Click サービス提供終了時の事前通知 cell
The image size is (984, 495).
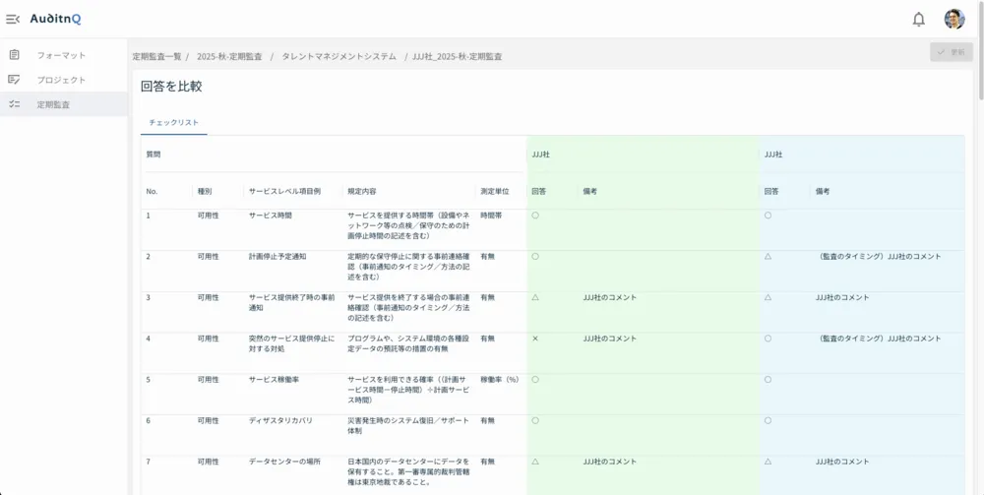pyautogui.click(x=292, y=303)
